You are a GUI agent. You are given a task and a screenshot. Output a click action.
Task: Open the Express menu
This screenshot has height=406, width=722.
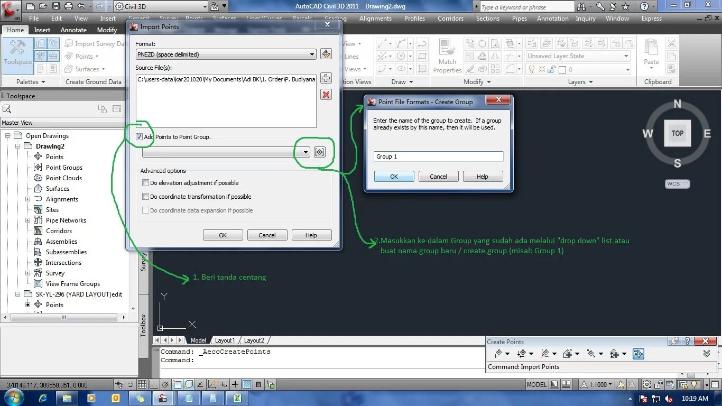tap(651, 19)
